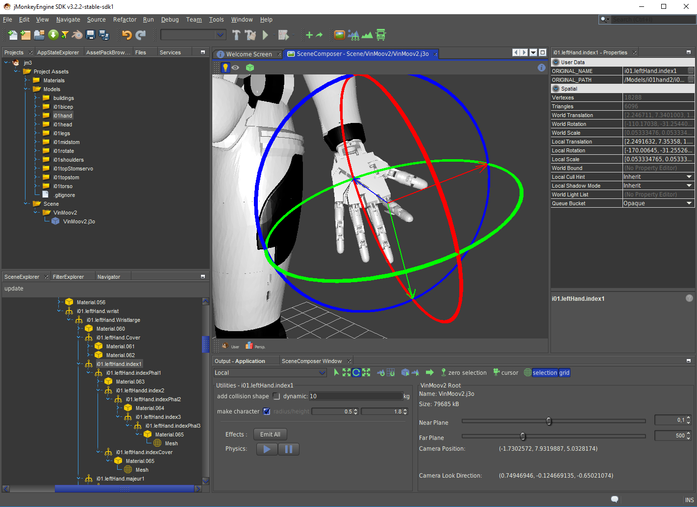Open the Queue Bucket dropdown
Viewport: 697px width, 507px height.
coord(689,203)
